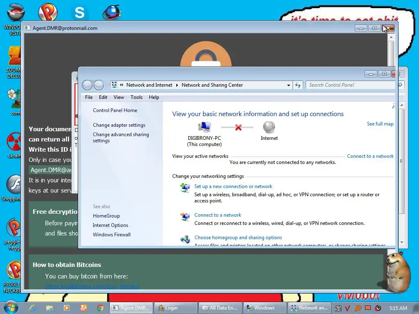The image size is (419, 314).
Task: Click the Control Panel address bar icon
Action: 115,85
